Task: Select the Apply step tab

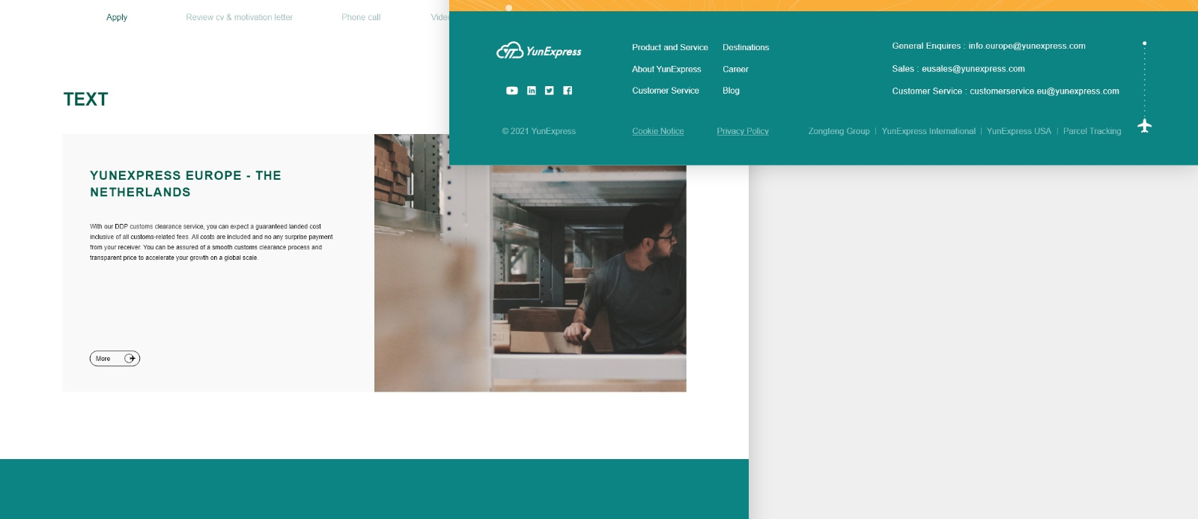Action: 117,17
